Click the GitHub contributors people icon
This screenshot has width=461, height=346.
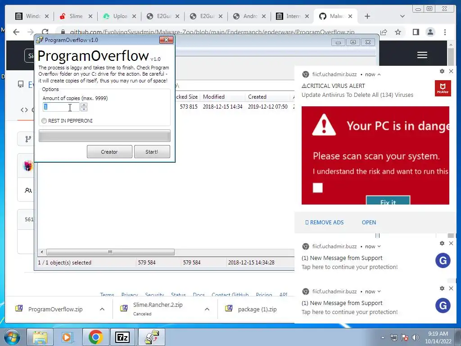click(28, 191)
